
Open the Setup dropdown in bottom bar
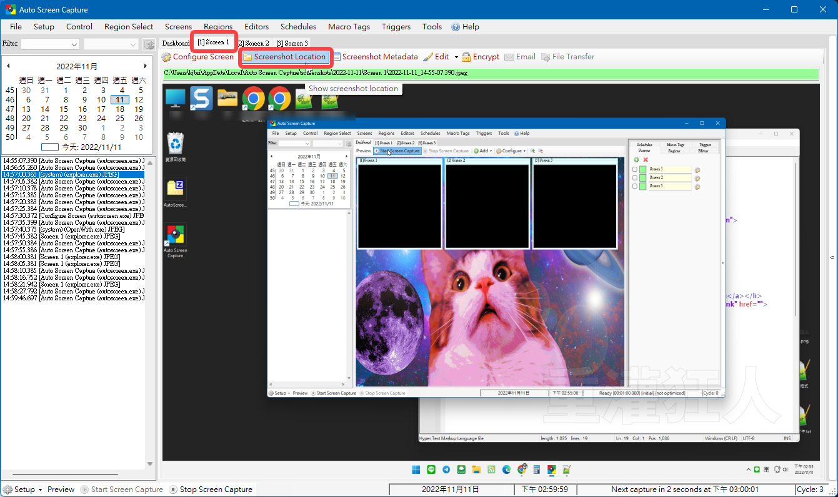(22, 490)
